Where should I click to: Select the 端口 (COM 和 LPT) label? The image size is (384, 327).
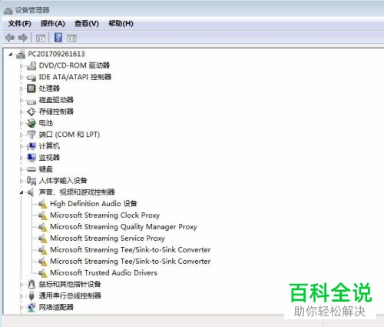(69, 135)
